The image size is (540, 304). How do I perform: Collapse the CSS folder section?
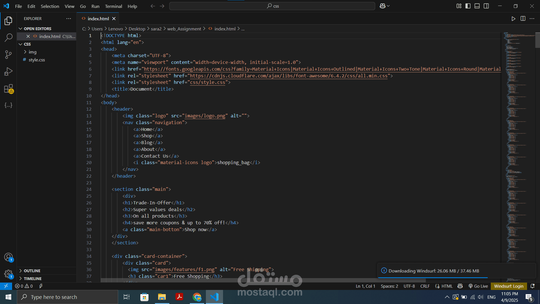coord(27,44)
